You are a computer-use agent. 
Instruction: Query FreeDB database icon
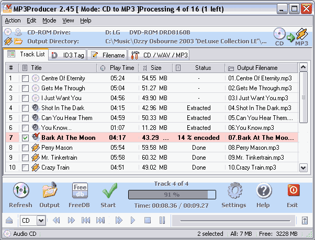[80, 190]
